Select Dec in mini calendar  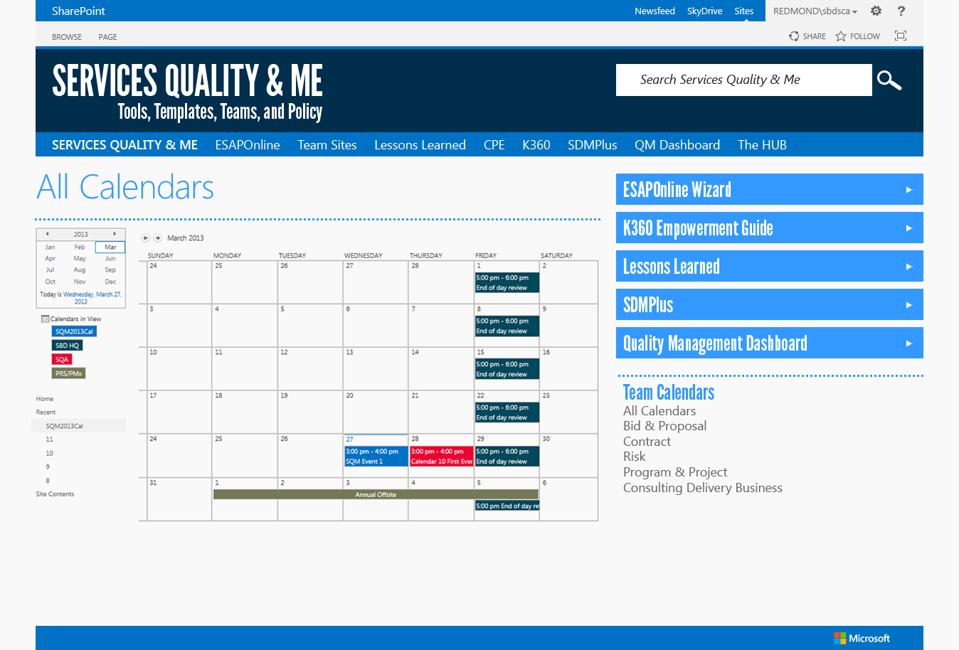(110, 282)
